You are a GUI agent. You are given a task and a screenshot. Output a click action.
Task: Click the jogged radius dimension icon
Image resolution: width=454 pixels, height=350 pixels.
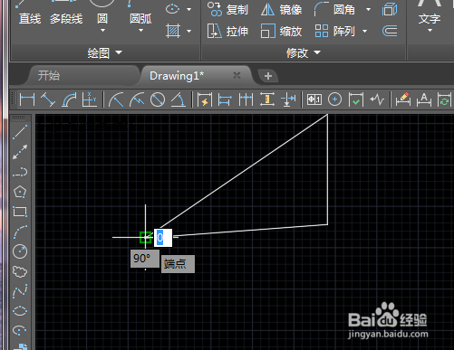click(x=137, y=99)
